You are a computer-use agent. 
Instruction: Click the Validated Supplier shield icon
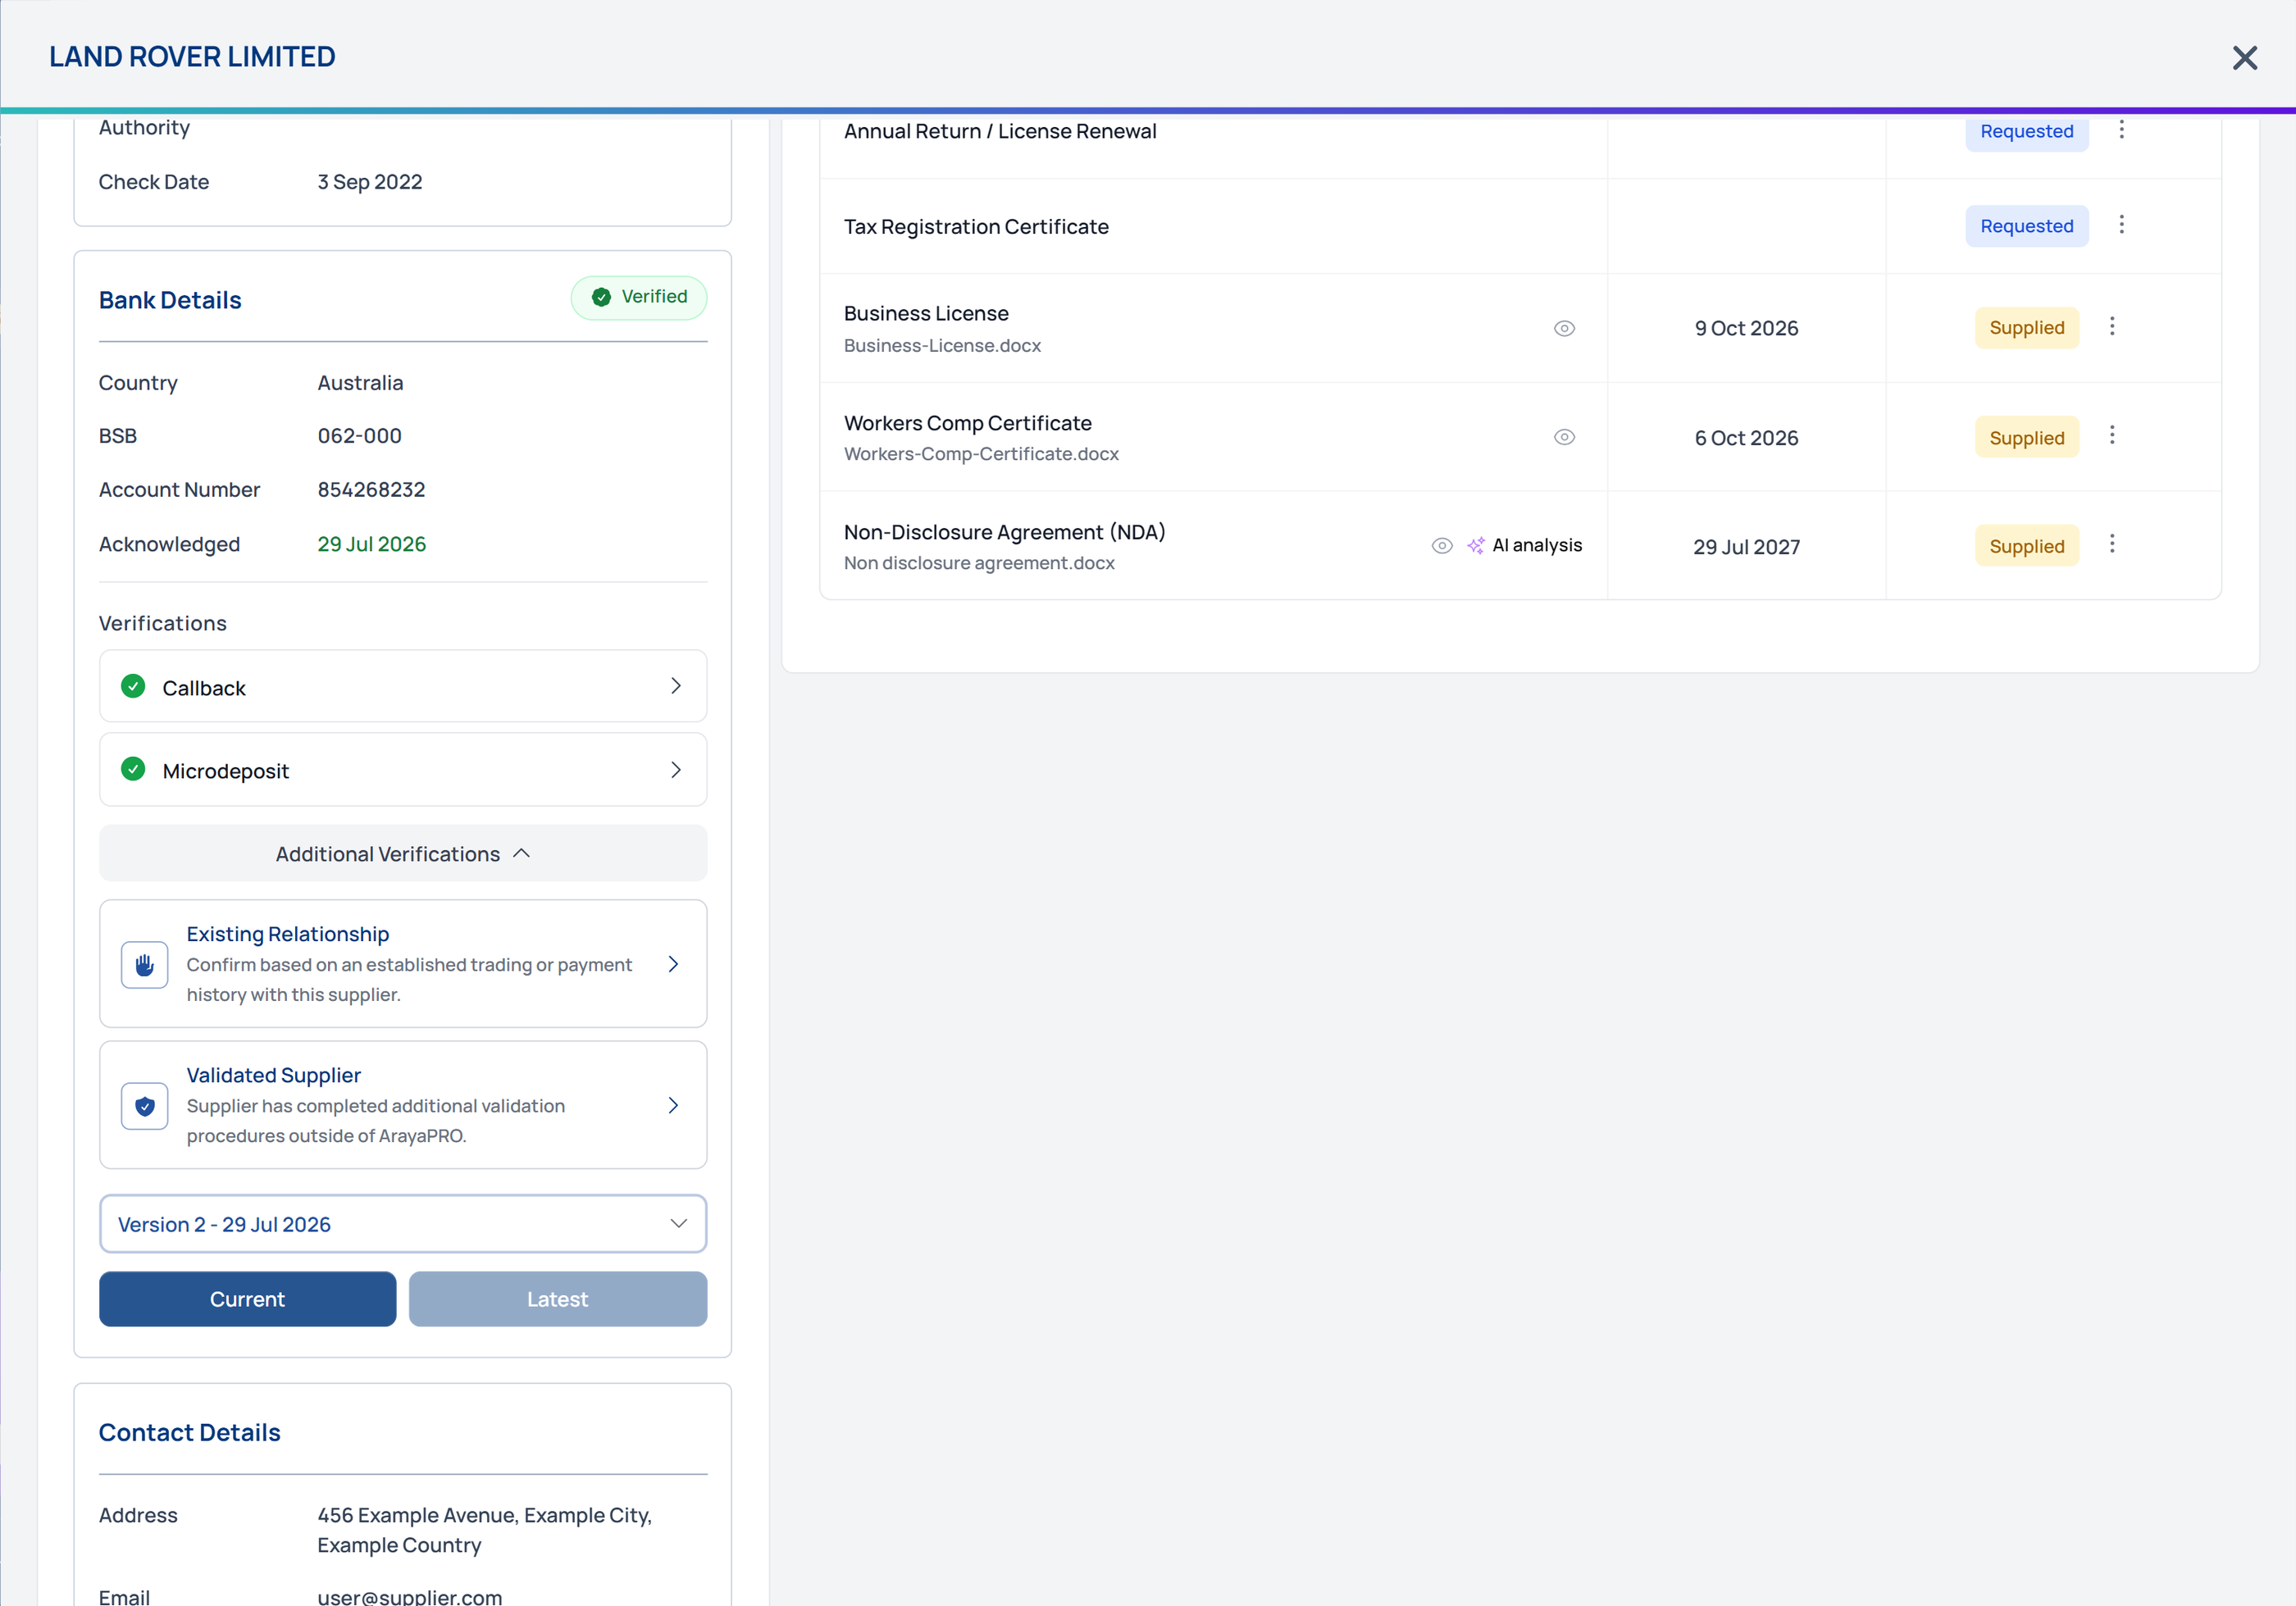point(144,1106)
